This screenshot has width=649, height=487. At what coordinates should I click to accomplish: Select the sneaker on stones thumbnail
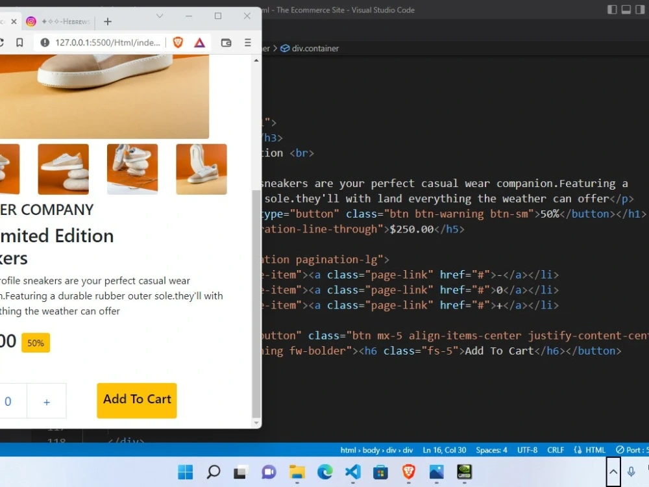click(x=64, y=169)
